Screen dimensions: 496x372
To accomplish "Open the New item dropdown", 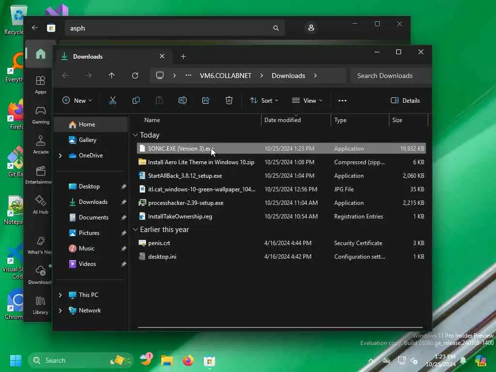I will click(x=77, y=101).
